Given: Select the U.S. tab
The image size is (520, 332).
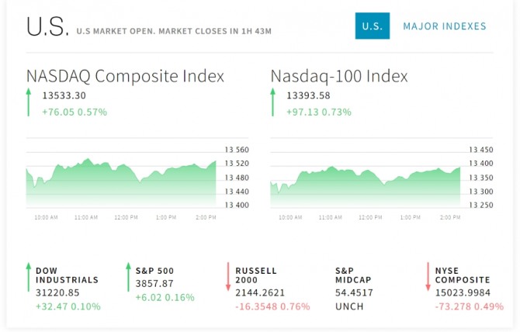Looking at the screenshot, I should [373, 26].
